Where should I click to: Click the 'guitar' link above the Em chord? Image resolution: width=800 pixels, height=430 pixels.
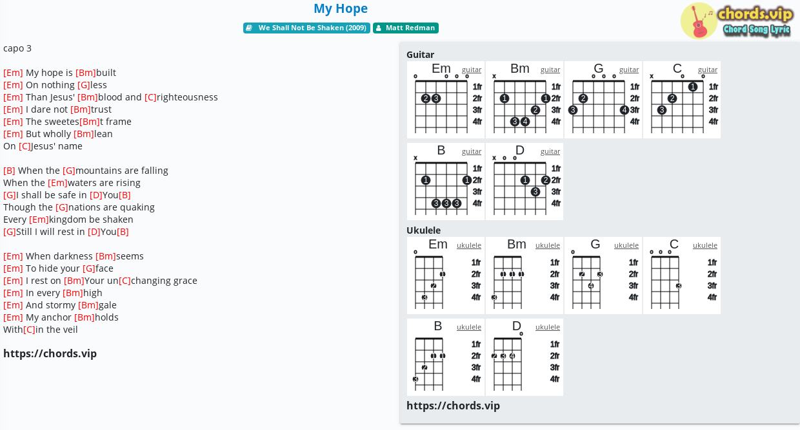[472, 70]
